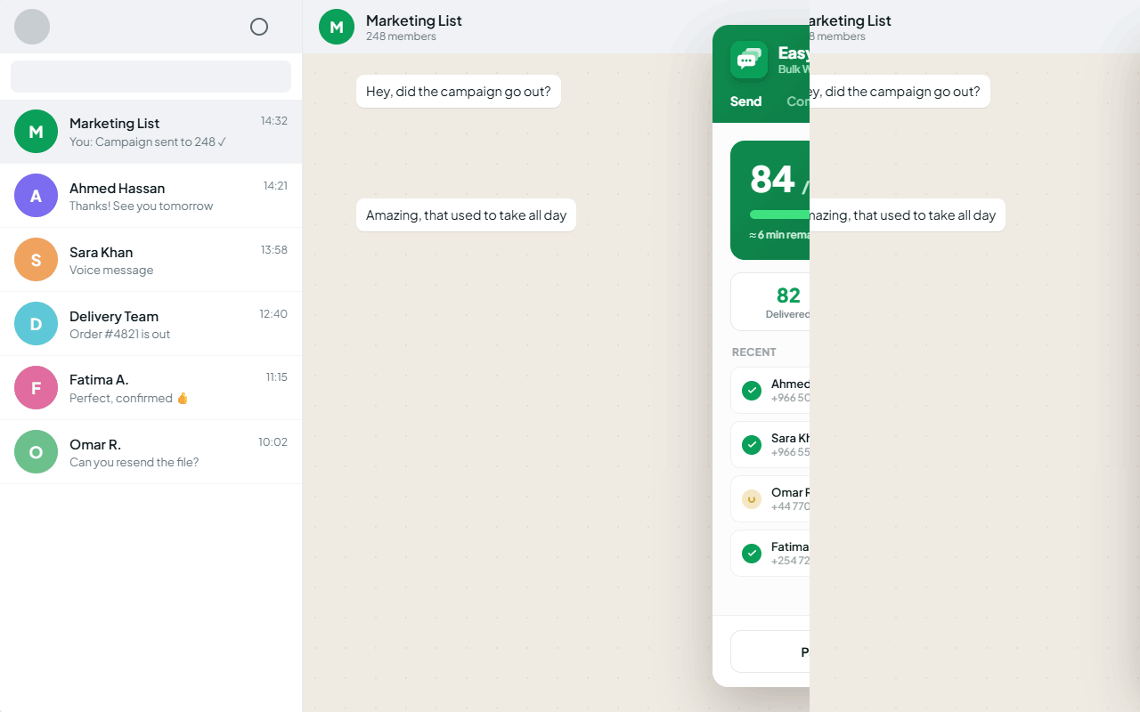Viewport: 1140px width, 712px height.
Task: Click the 14:32 timestamp on Marketing List
Action: click(x=274, y=121)
